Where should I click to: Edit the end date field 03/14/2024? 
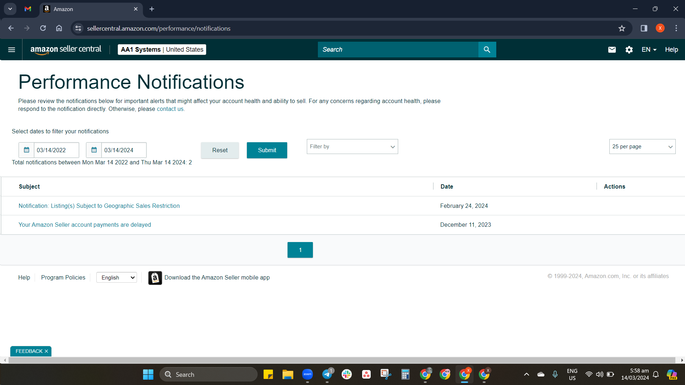(124, 150)
